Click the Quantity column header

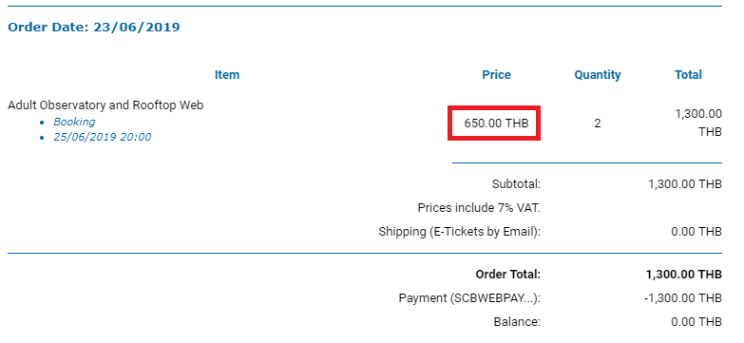coord(598,75)
